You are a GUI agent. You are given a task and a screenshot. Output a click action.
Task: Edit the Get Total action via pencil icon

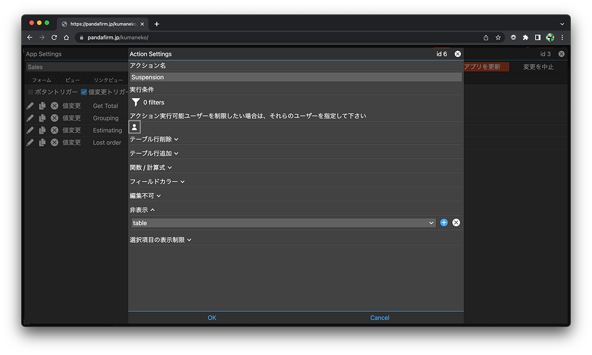(30, 106)
